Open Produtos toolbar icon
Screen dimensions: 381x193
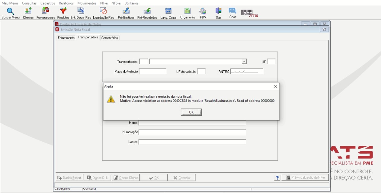[63, 14]
